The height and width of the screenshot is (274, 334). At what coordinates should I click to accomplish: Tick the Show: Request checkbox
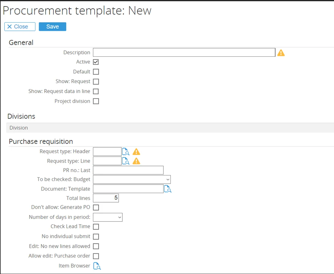(x=96, y=81)
